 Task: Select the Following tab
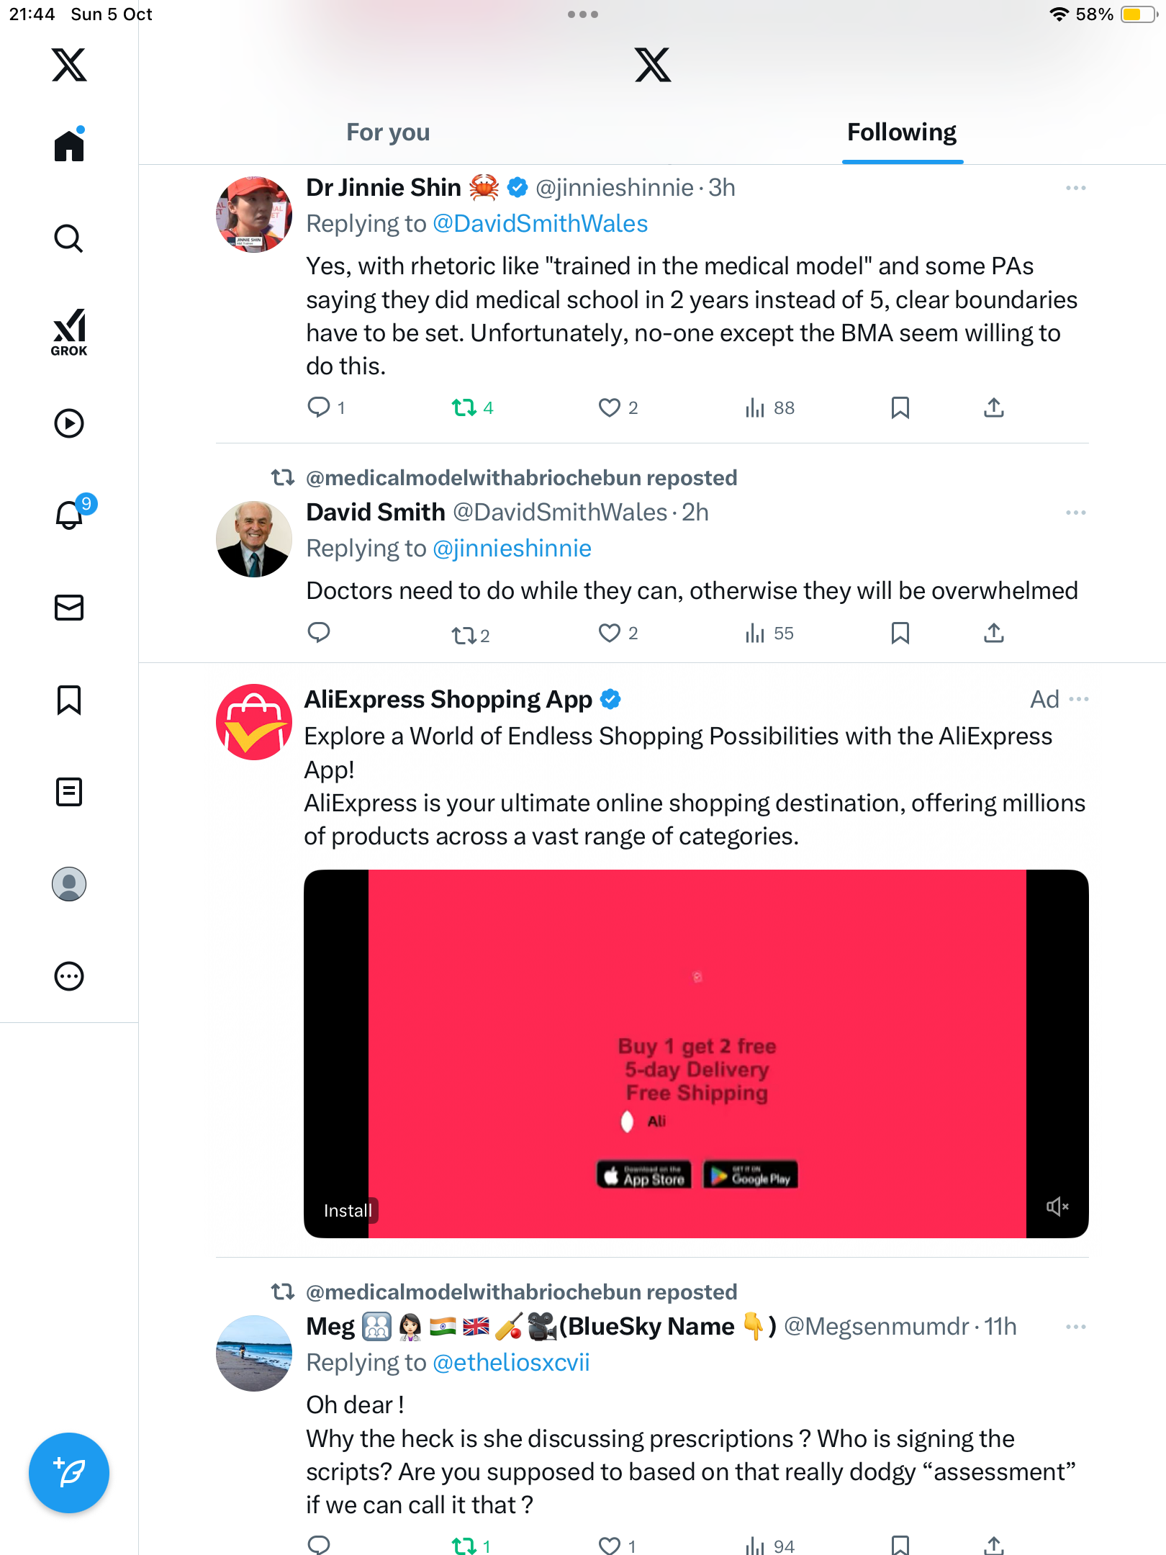pos(901,132)
